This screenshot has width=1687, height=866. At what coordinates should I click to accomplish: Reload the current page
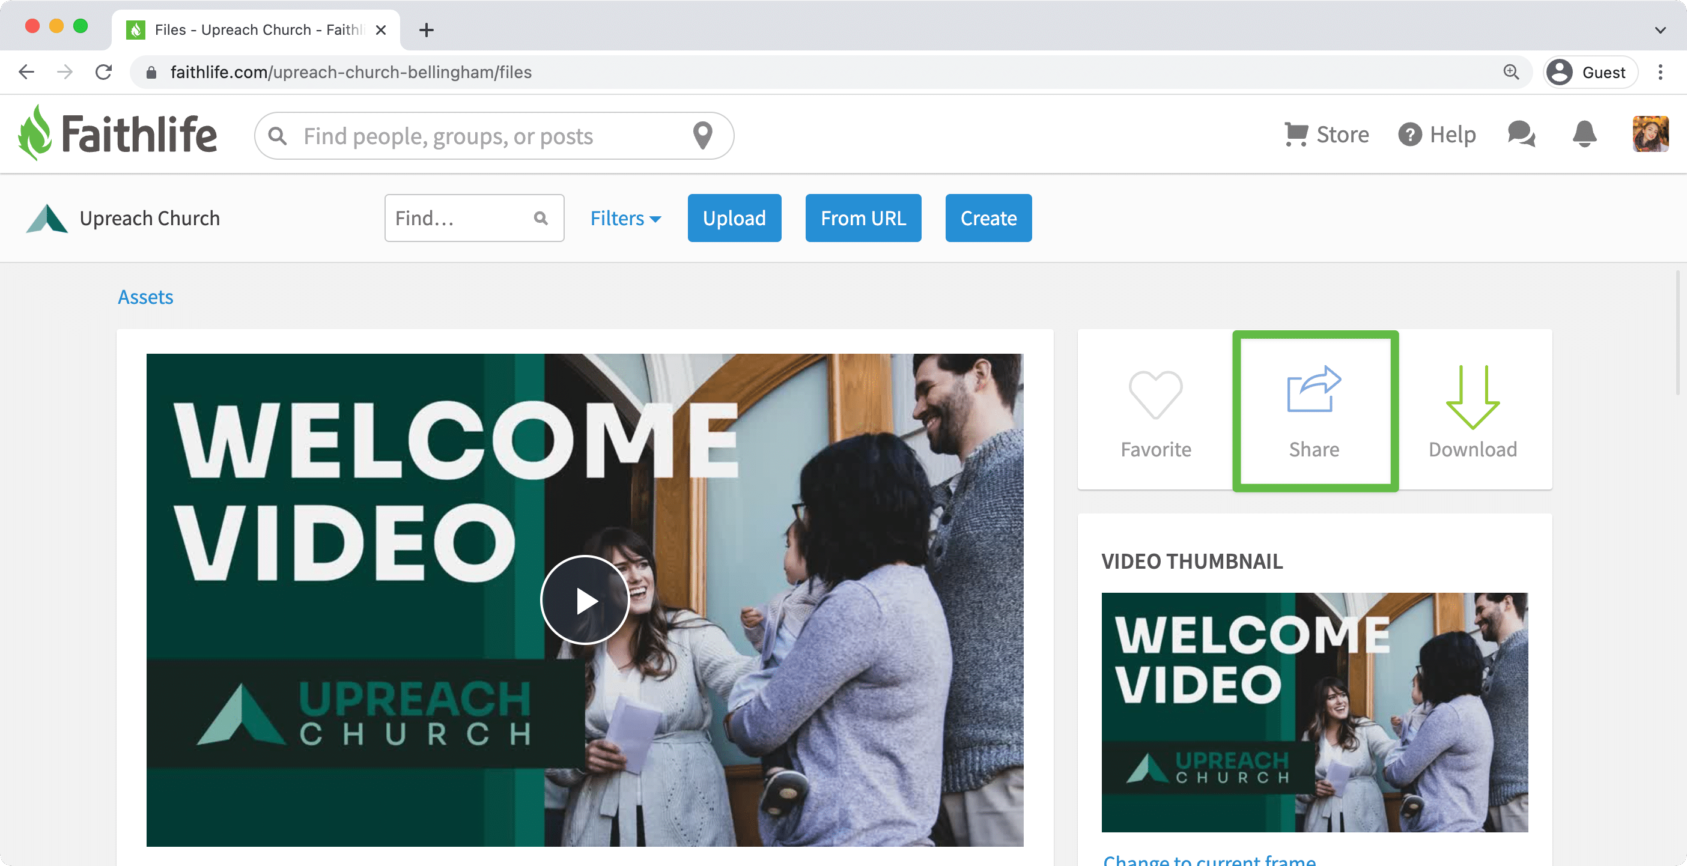(103, 72)
